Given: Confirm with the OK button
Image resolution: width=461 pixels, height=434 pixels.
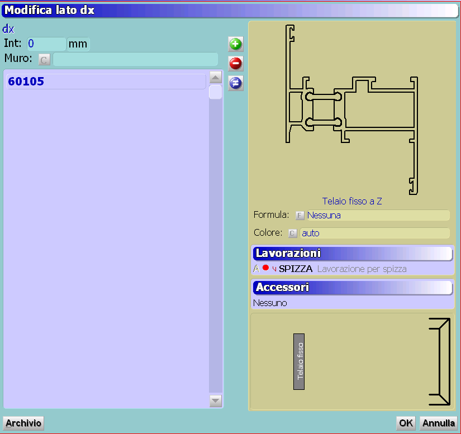Looking at the screenshot, I should 406,423.
